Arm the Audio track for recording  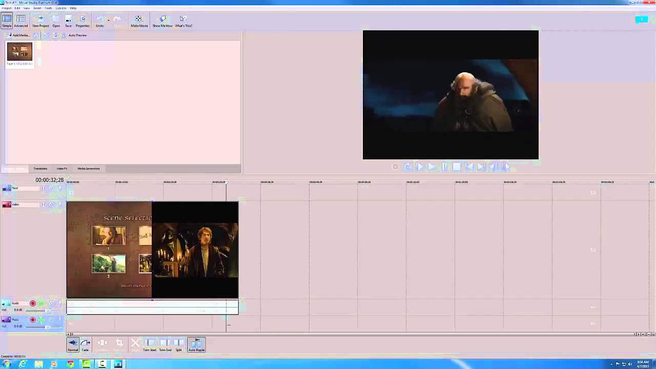33,303
